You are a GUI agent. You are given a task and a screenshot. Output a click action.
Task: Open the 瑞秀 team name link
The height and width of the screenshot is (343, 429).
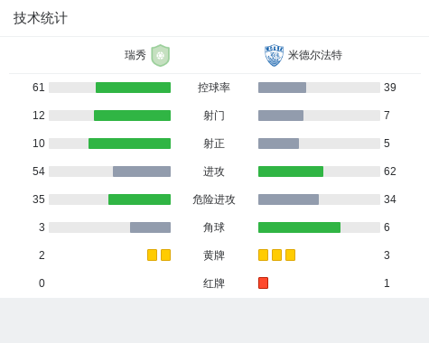[135, 55]
